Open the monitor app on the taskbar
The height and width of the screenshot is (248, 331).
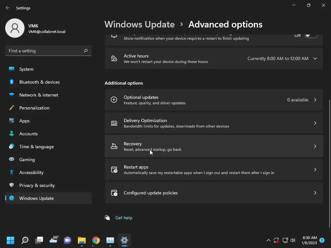click(110, 240)
